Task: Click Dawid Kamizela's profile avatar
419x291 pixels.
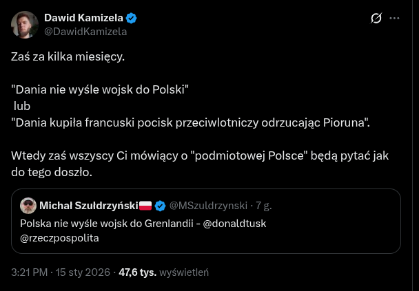Action: (25, 24)
